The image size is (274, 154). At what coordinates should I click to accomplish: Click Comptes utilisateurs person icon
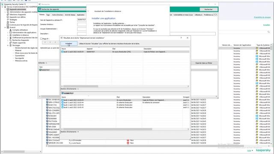click(10, 30)
